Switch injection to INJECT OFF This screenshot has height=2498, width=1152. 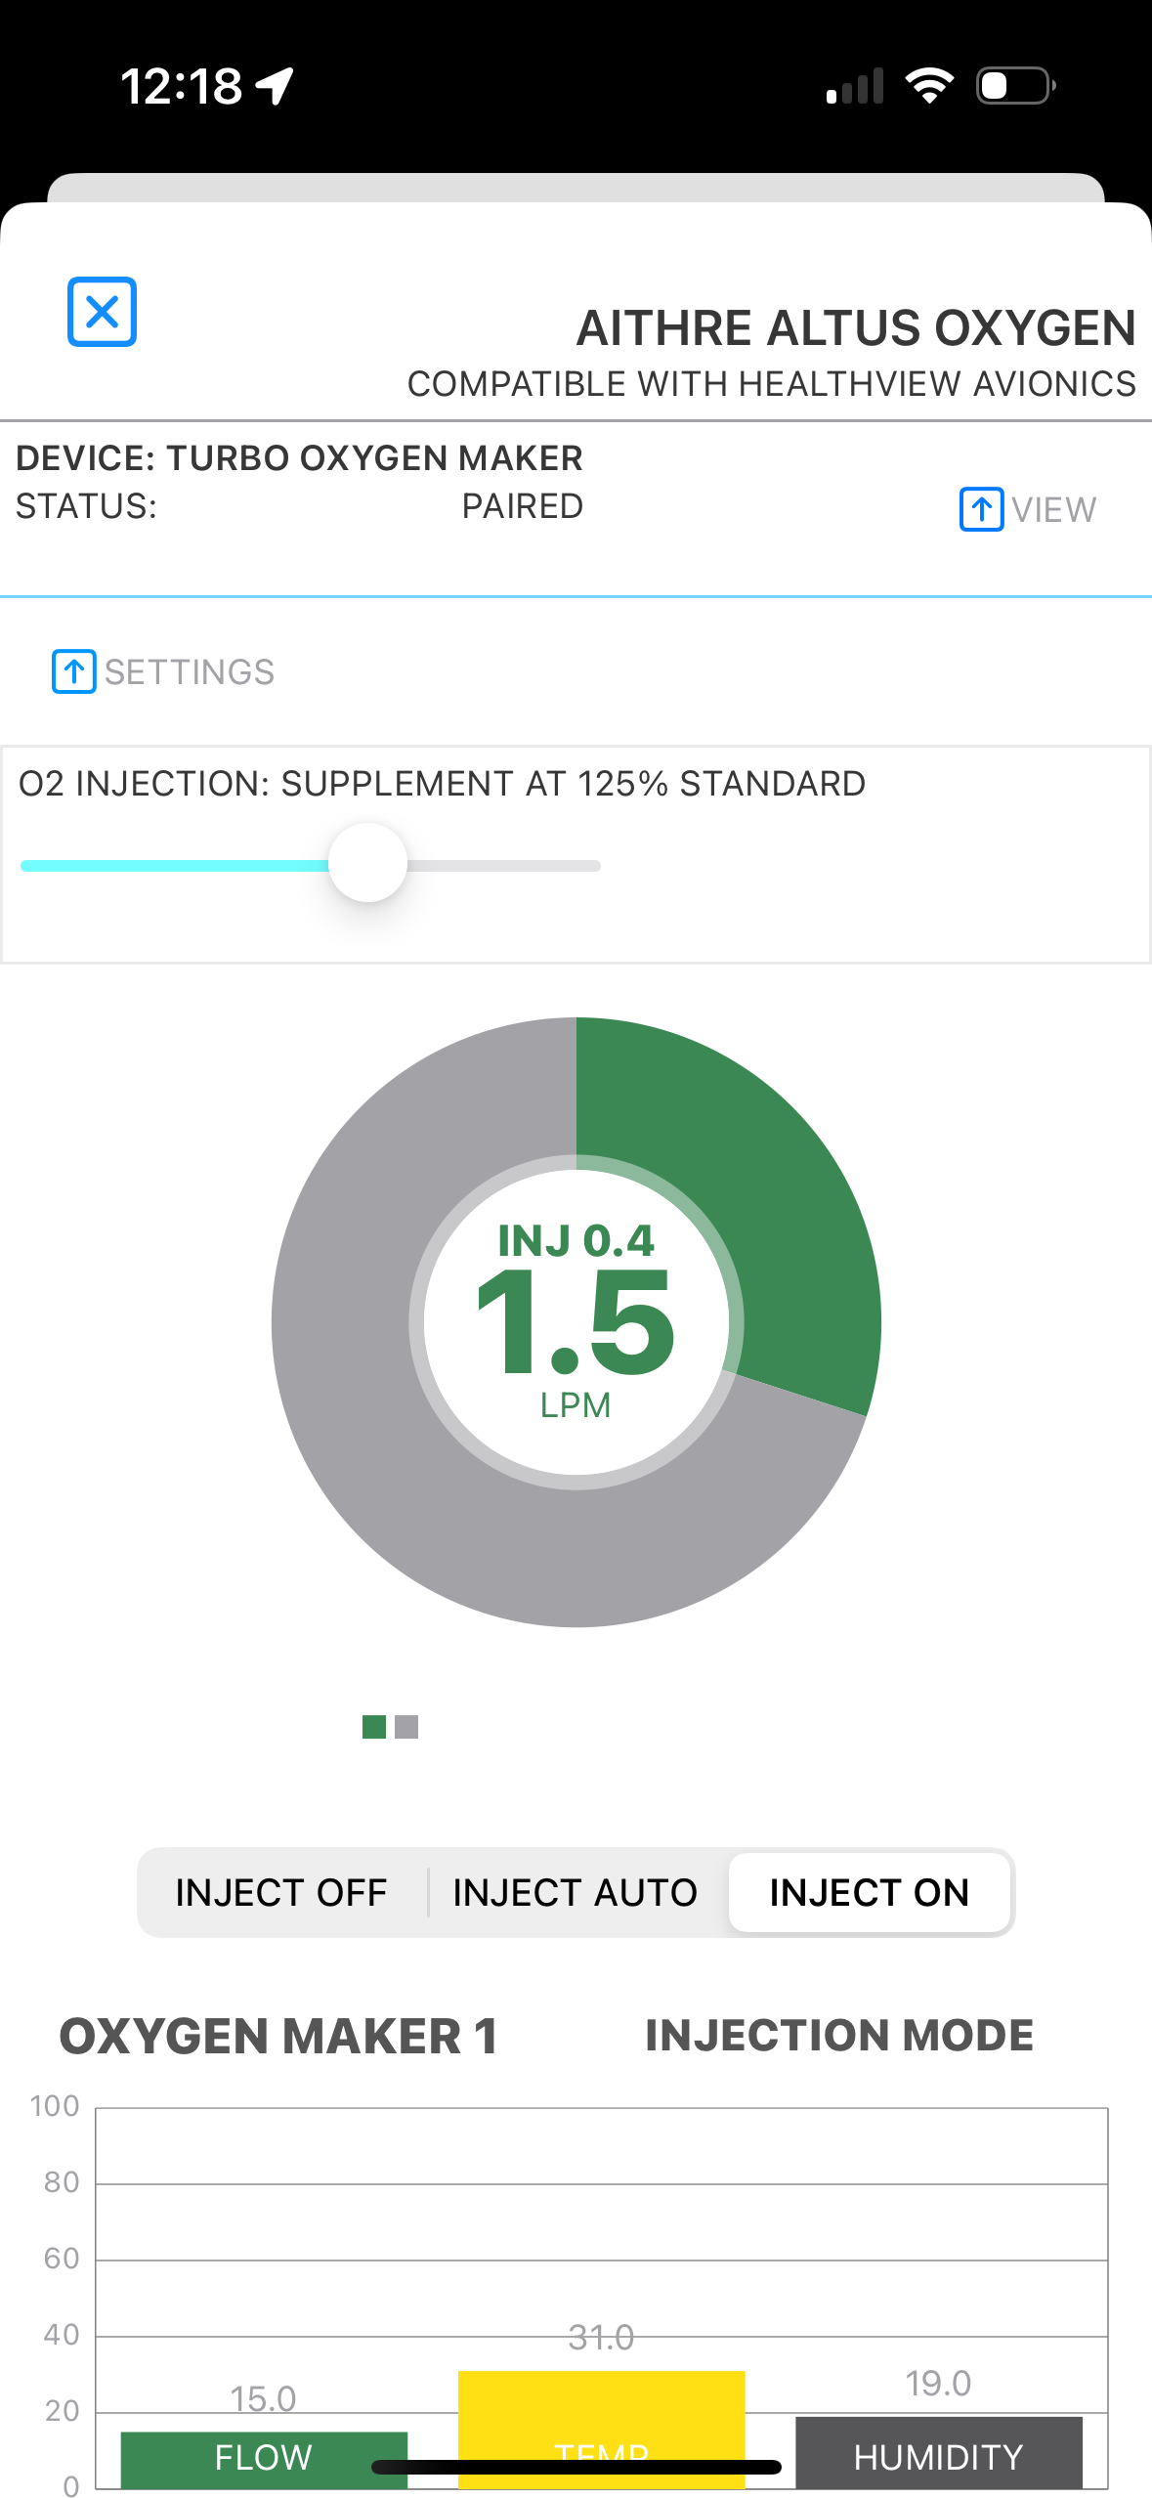tap(281, 1893)
